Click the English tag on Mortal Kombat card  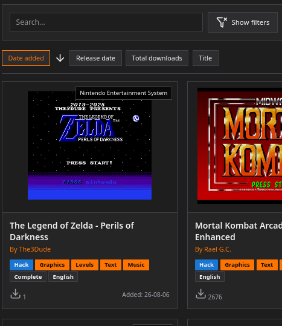[x=210, y=277]
